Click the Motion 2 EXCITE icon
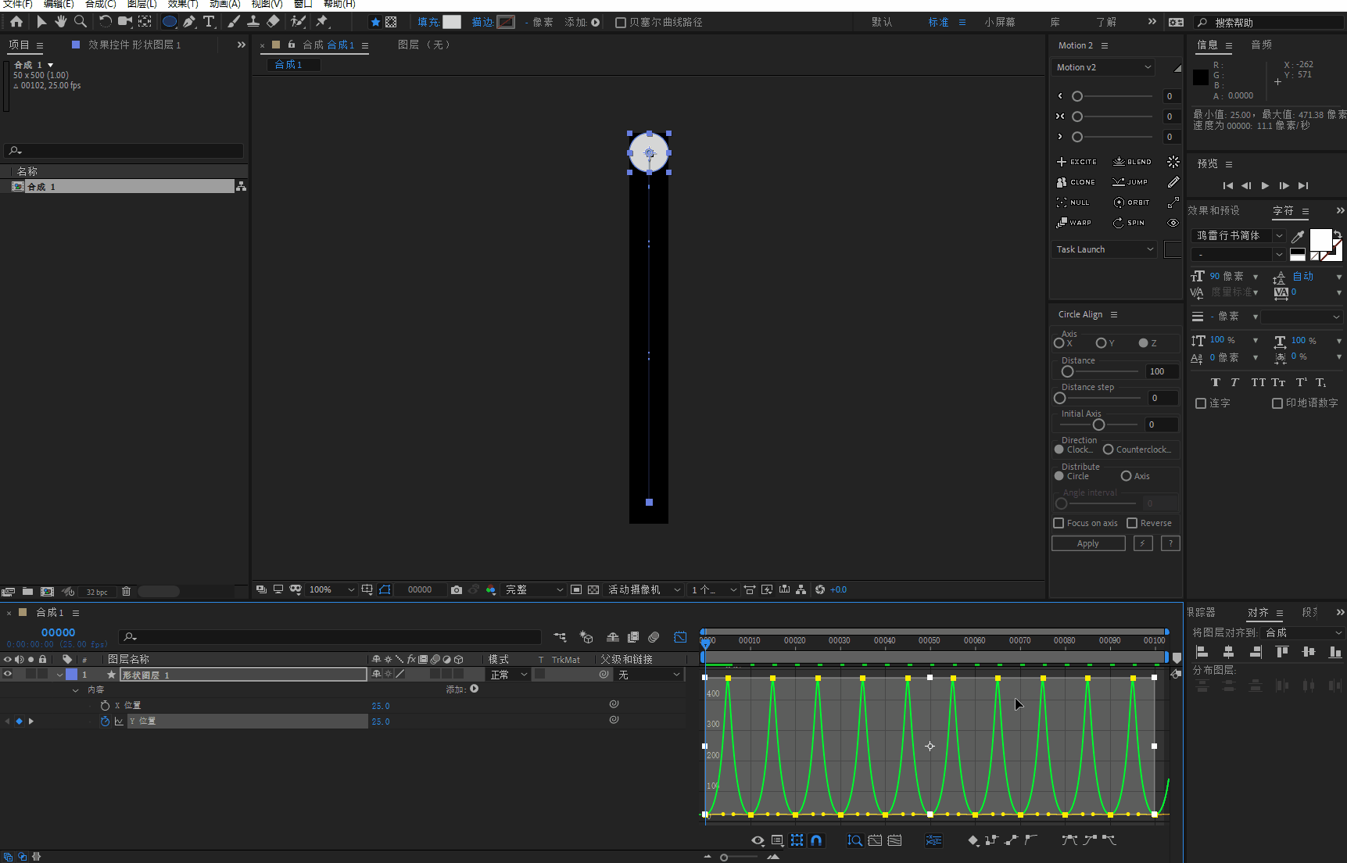Screen dimensions: 1347x863 [x=1077, y=162]
